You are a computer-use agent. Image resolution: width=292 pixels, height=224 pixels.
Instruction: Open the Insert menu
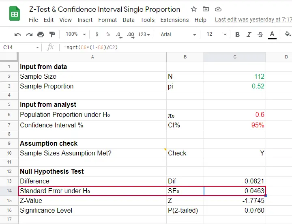click(85, 20)
